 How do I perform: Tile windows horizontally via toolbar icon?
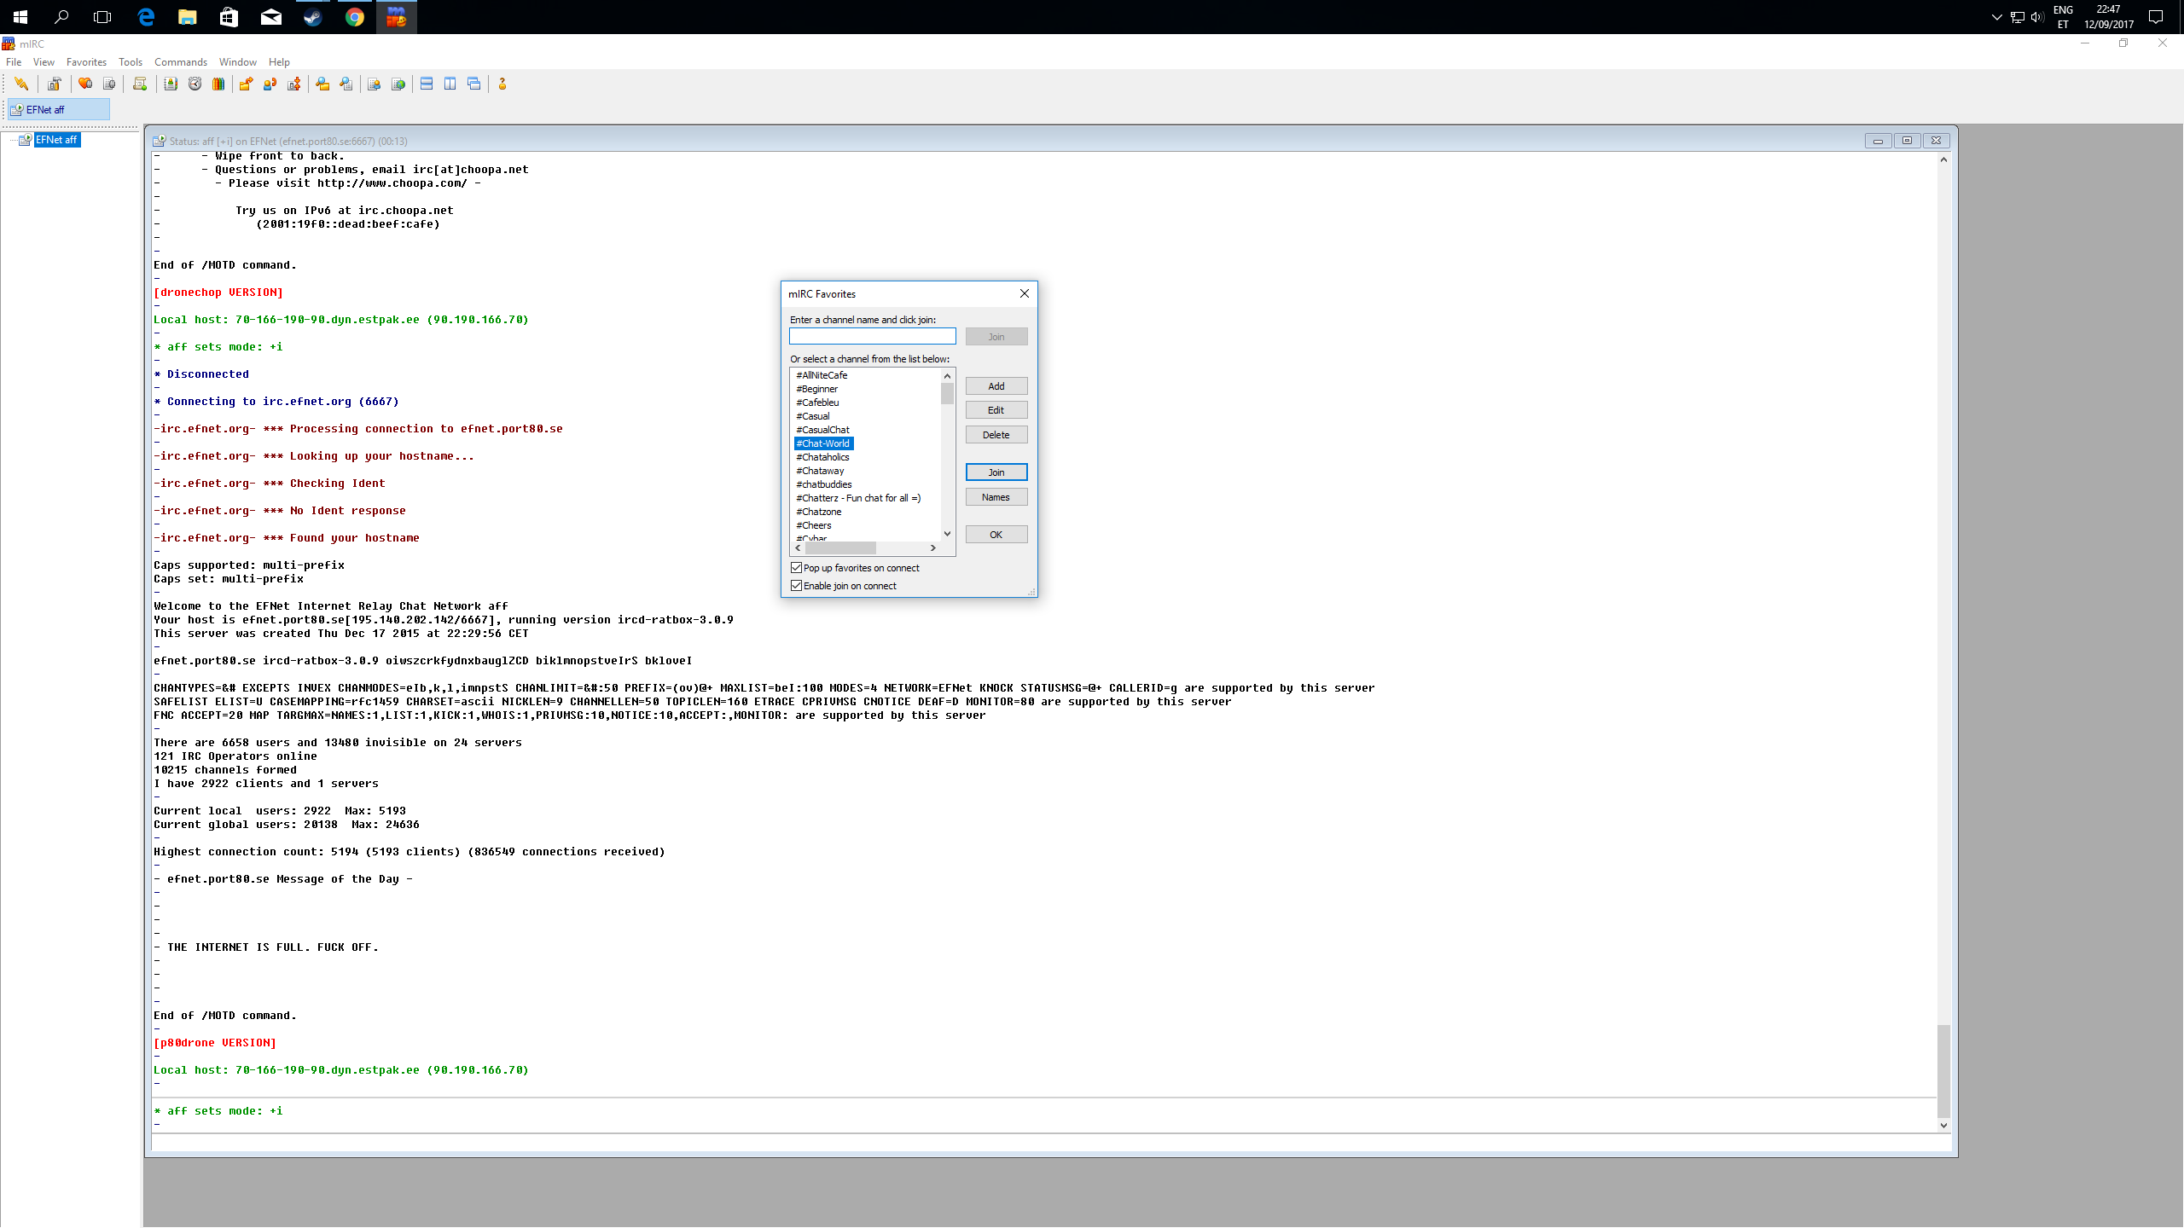click(427, 84)
